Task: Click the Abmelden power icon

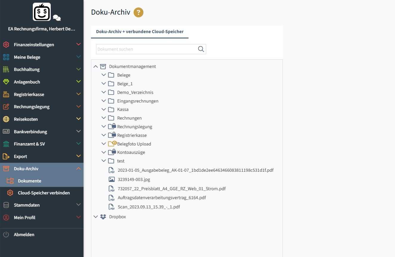Action: 6,235
